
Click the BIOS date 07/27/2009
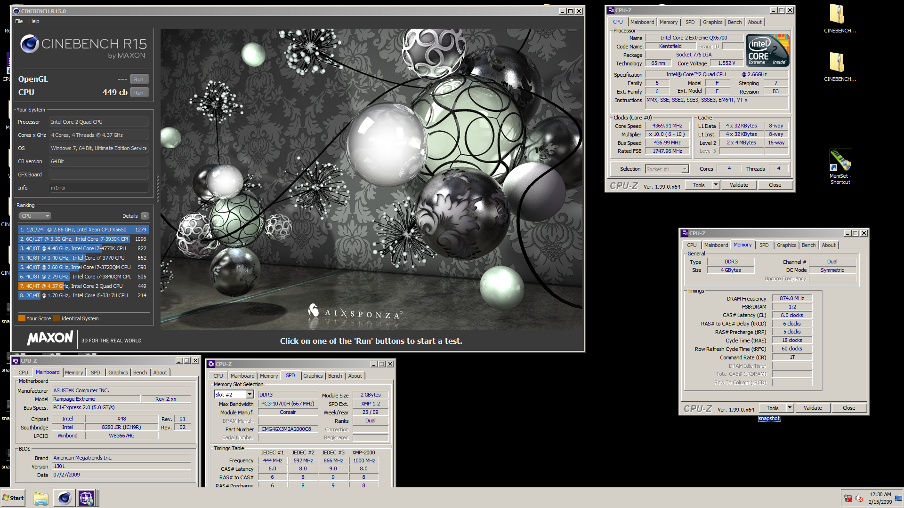tap(121, 475)
